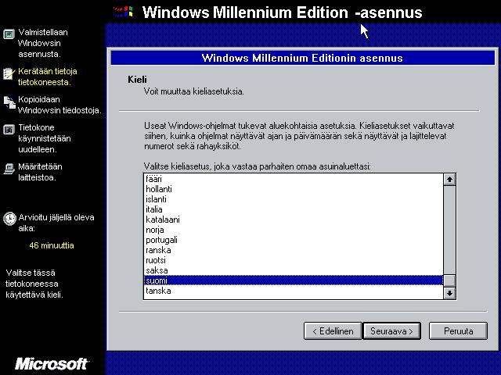Select ruotsi in the language list

click(294, 260)
